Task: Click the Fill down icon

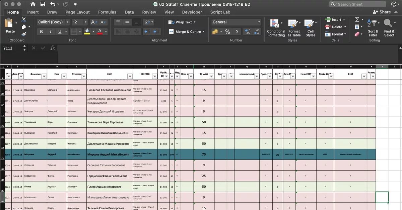Action: (357, 27)
